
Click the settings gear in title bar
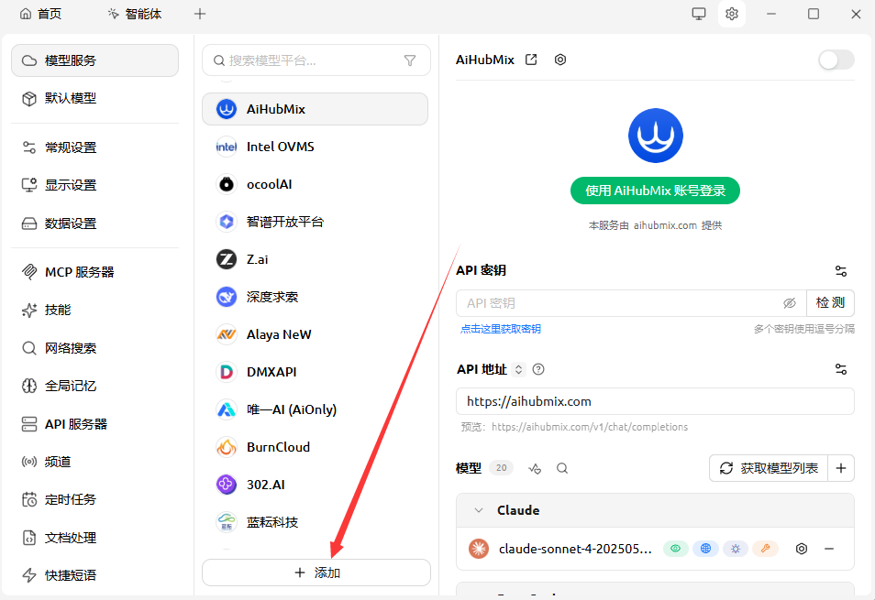(732, 14)
